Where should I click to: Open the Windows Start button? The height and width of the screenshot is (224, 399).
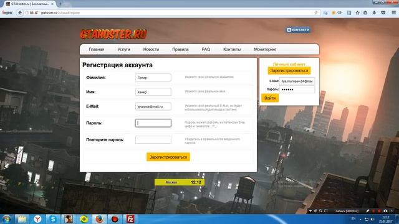(6, 219)
